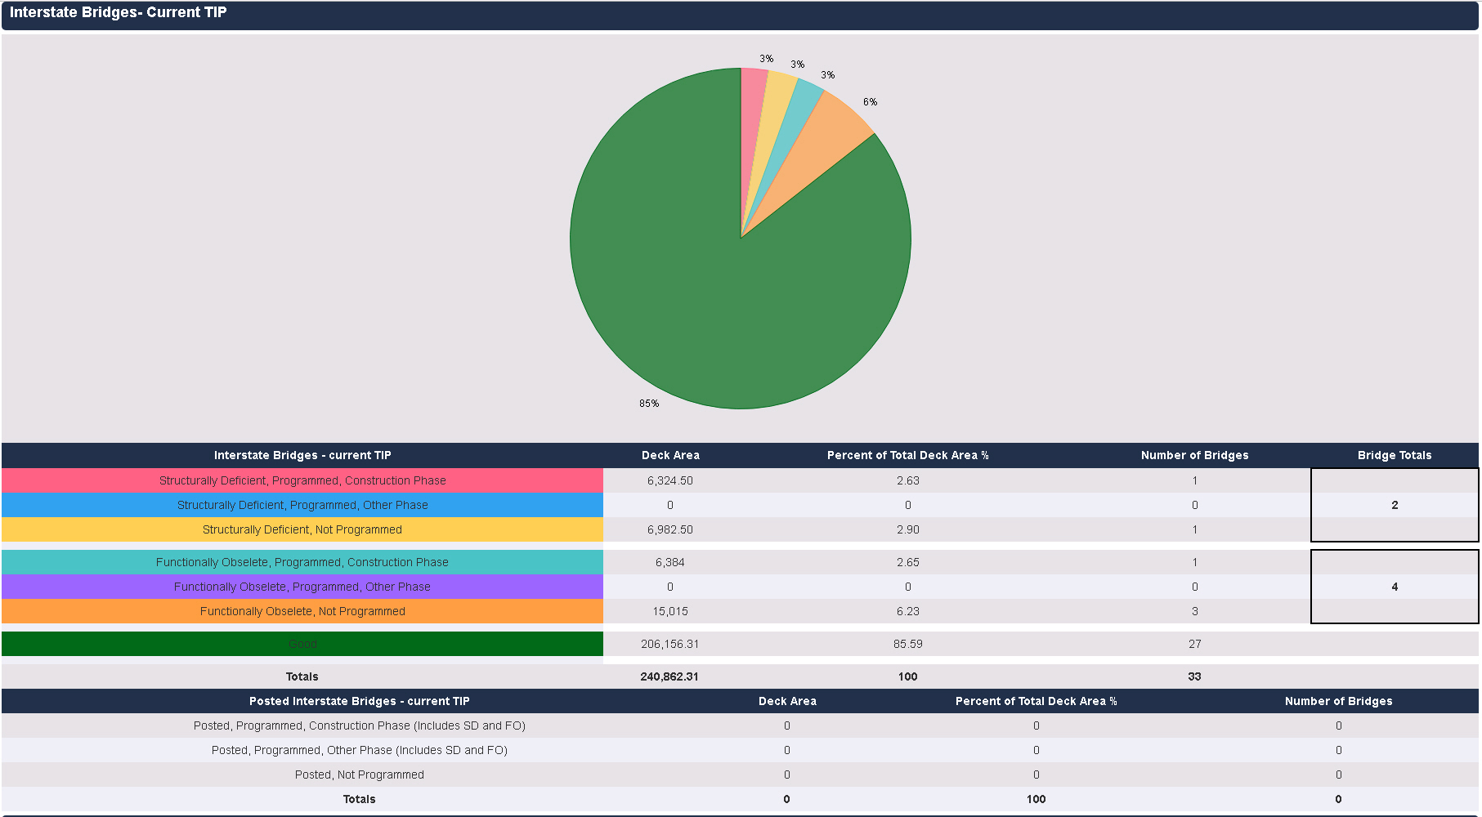
Task: Click the Number of Bridges header in top table
Action: coord(1194,455)
